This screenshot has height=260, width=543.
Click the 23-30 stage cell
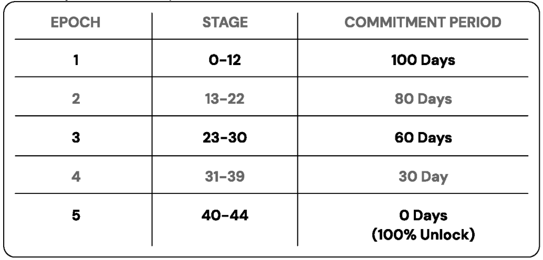[x=225, y=138]
